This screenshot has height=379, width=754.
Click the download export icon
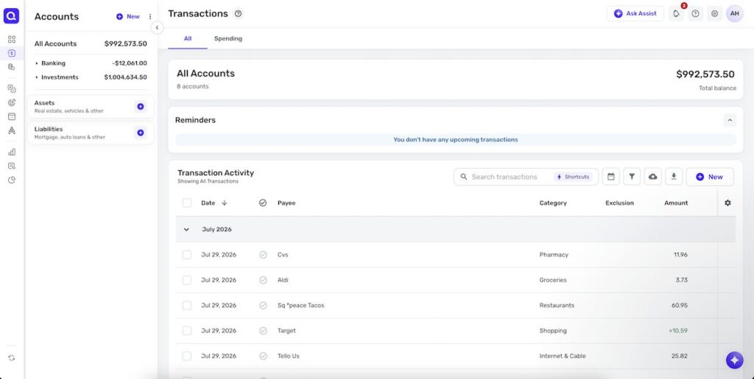(x=674, y=177)
